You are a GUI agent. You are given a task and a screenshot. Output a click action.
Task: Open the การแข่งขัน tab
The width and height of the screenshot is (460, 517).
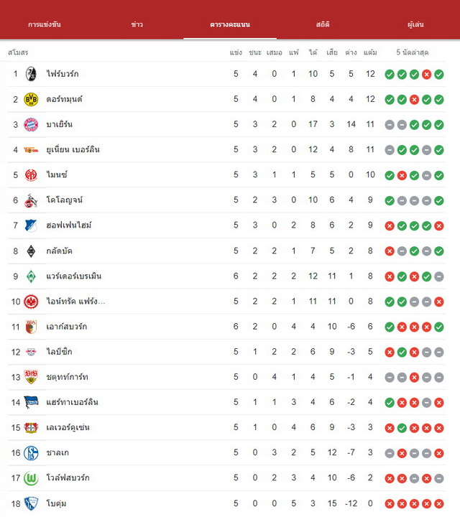pyautogui.click(x=45, y=24)
